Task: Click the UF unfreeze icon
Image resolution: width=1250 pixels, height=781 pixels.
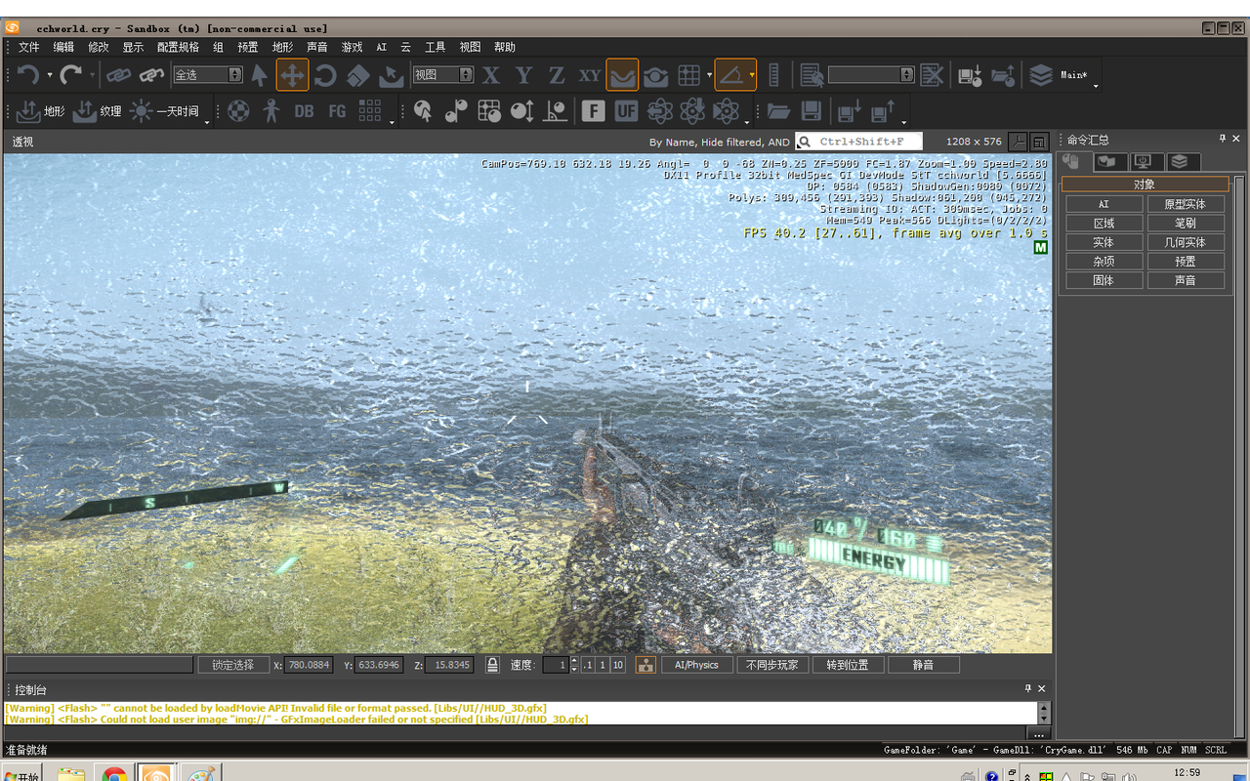Action: coord(626,111)
